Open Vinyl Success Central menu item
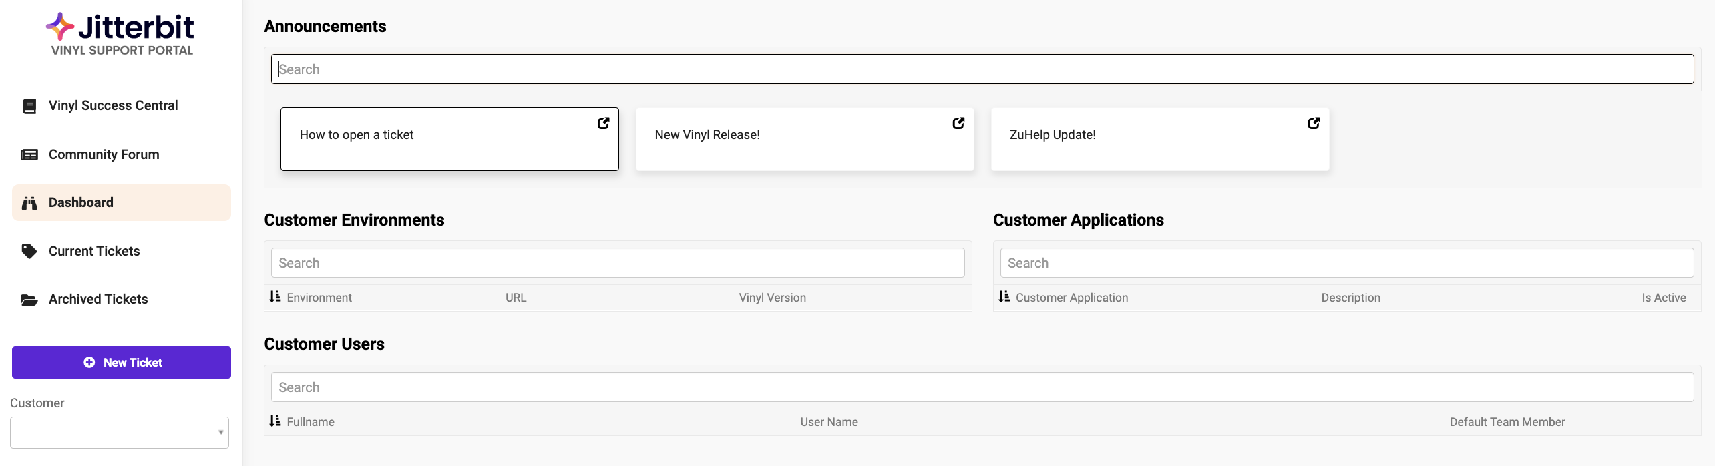This screenshot has height=466, width=1715. 122,106
